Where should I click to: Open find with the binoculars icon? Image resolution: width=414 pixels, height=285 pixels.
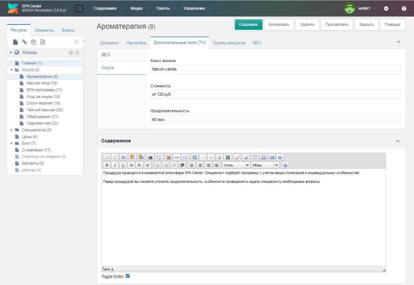150,157
